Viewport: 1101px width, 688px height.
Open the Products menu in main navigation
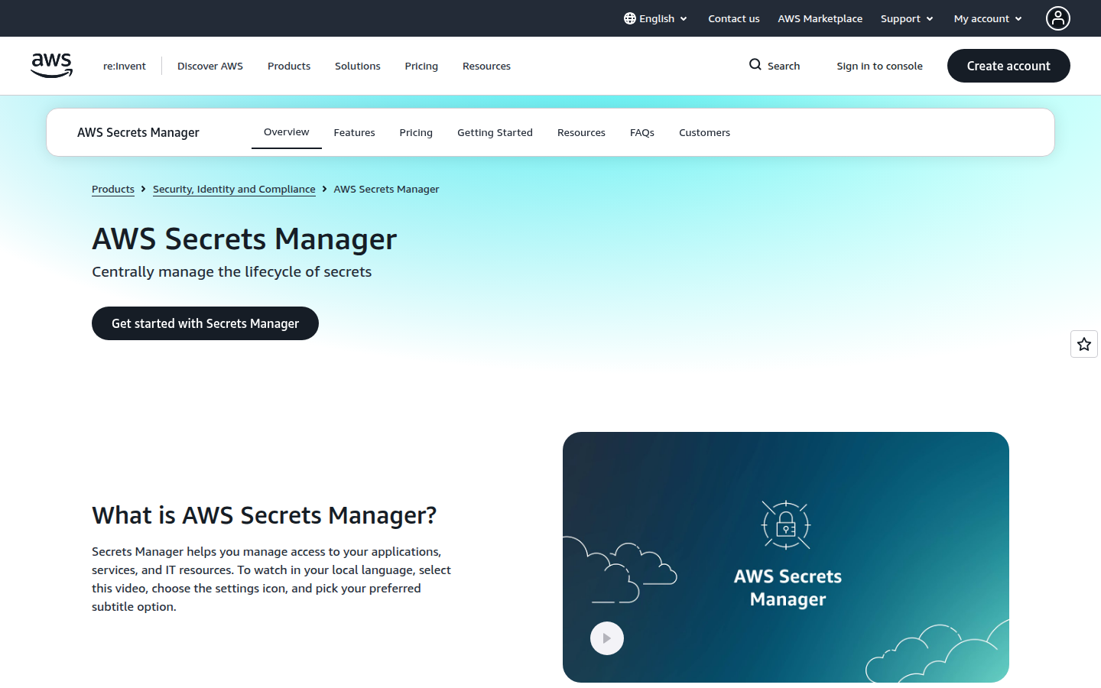pyautogui.click(x=289, y=66)
